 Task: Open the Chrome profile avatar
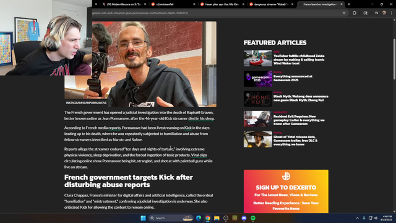384,13
